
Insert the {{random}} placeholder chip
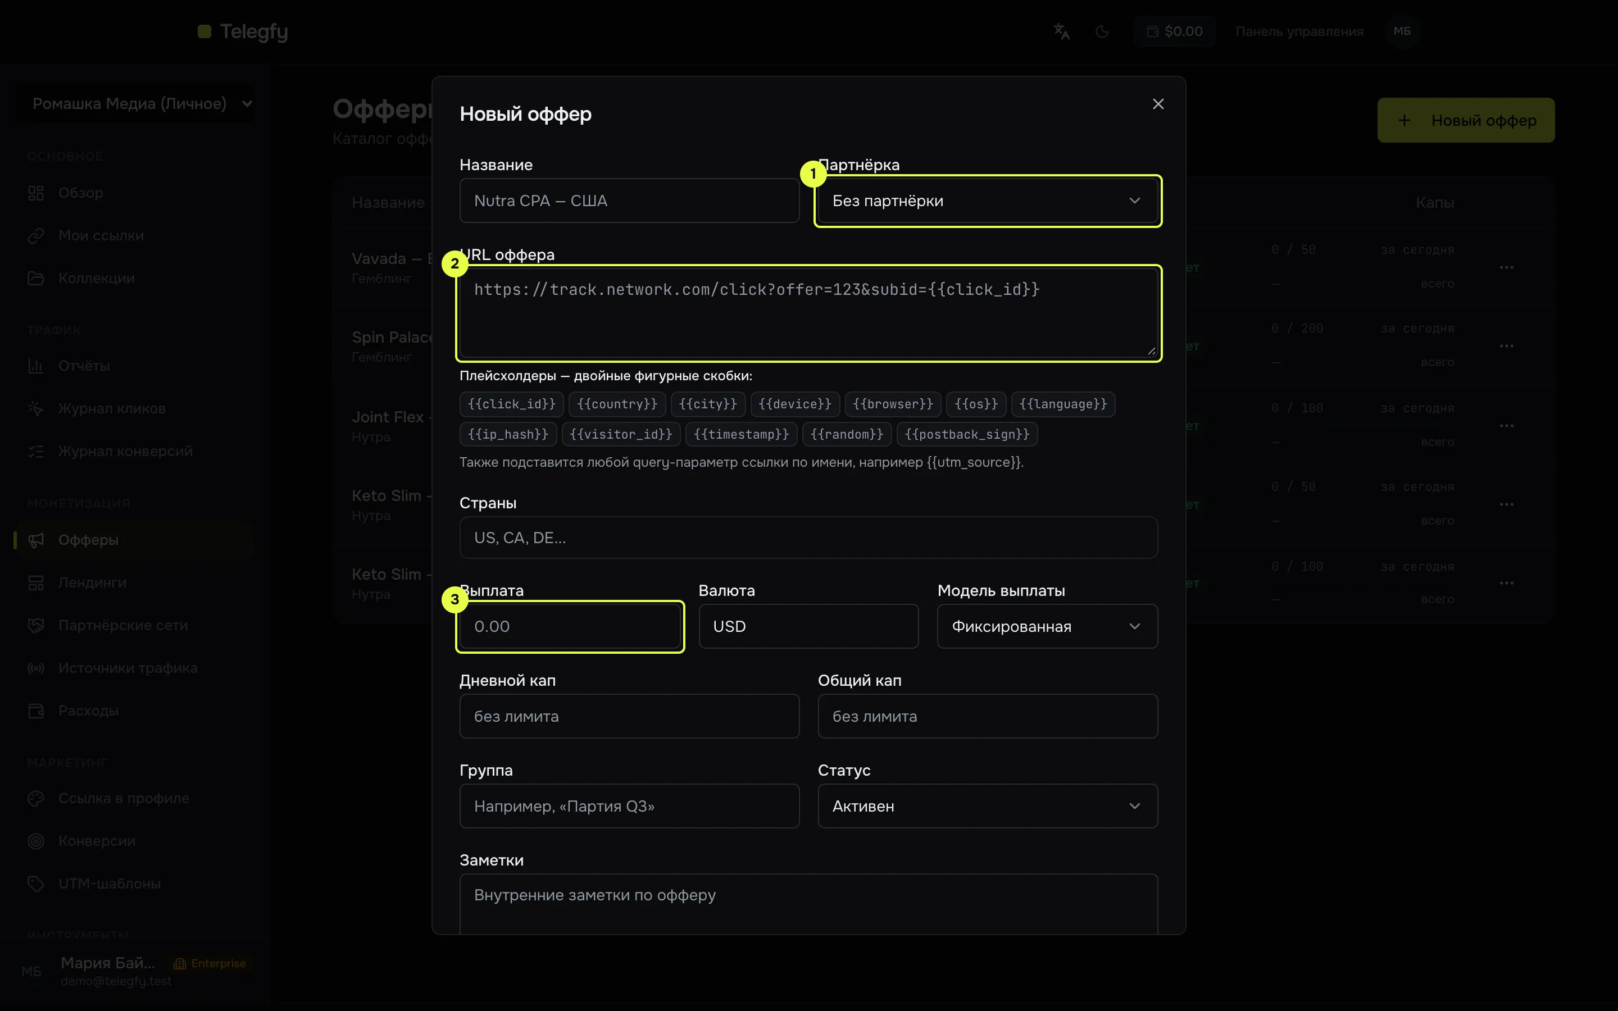point(847,435)
